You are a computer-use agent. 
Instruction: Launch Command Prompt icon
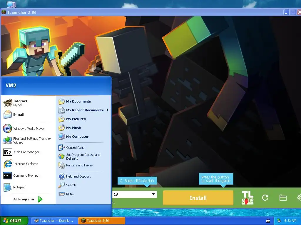[7, 175]
